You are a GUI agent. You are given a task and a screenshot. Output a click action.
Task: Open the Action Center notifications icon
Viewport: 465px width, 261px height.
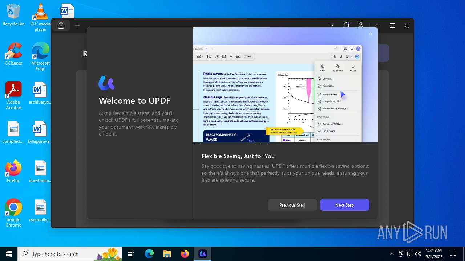(x=453, y=254)
